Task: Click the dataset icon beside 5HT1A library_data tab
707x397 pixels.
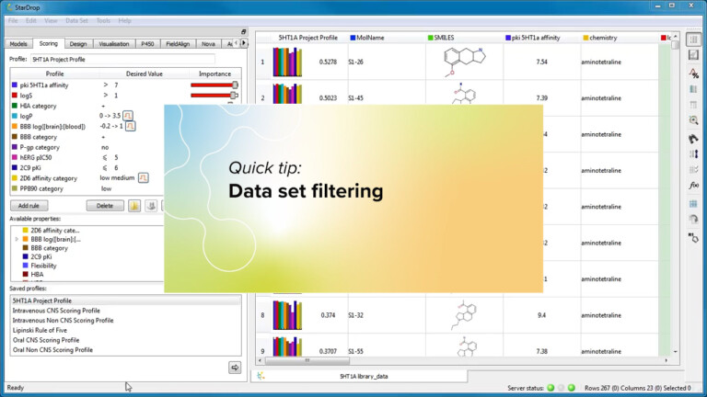Action: pyautogui.click(x=261, y=376)
